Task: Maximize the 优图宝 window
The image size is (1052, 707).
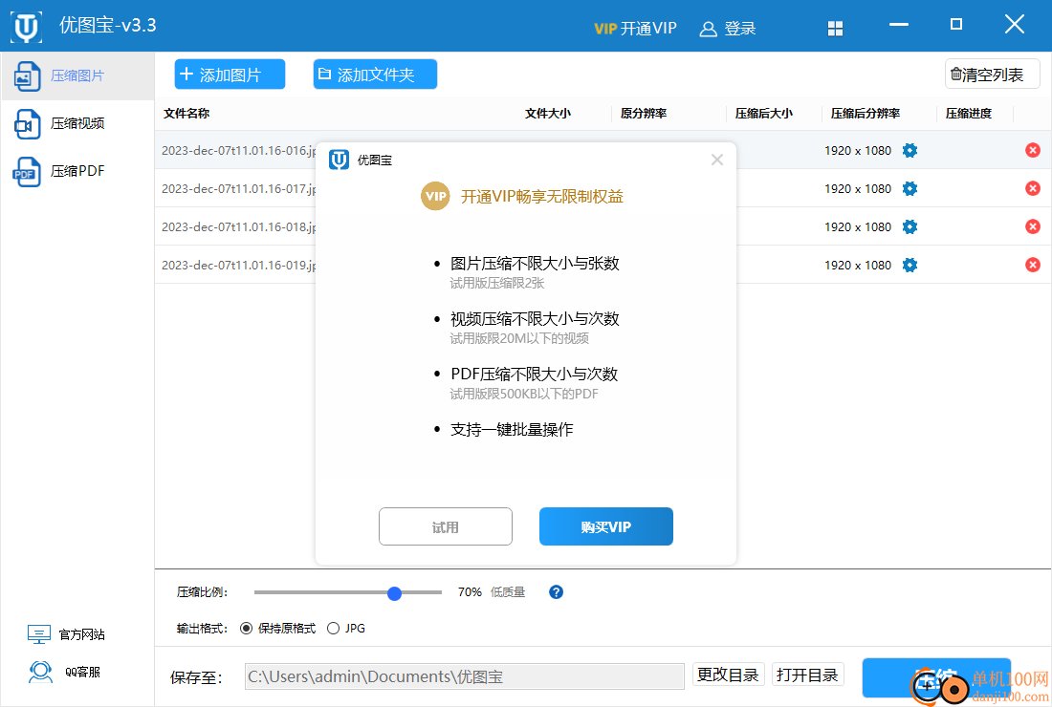Action: pos(956,25)
